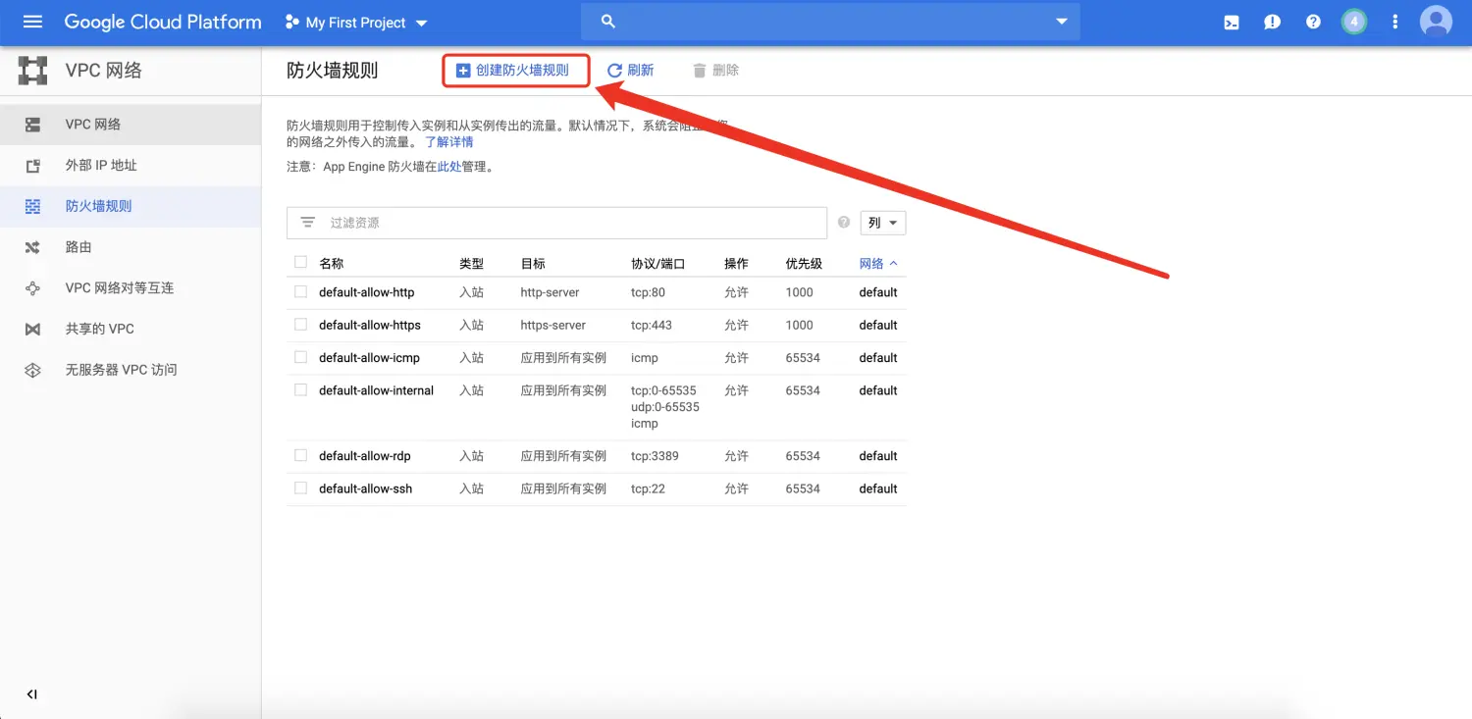Select 路由 in the sidebar
This screenshot has height=719, width=1472.
click(131, 247)
